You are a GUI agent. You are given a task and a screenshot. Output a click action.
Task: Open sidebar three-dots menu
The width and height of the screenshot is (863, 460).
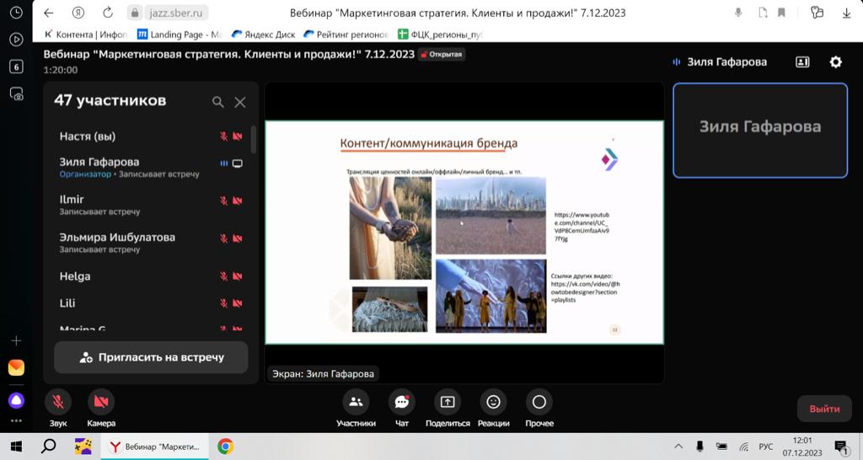(x=17, y=421)
